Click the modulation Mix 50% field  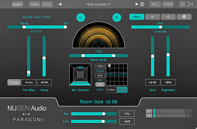coord(100,76)
